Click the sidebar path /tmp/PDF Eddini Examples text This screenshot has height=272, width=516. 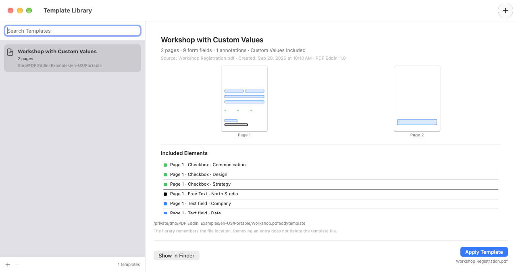pos(60,65)
